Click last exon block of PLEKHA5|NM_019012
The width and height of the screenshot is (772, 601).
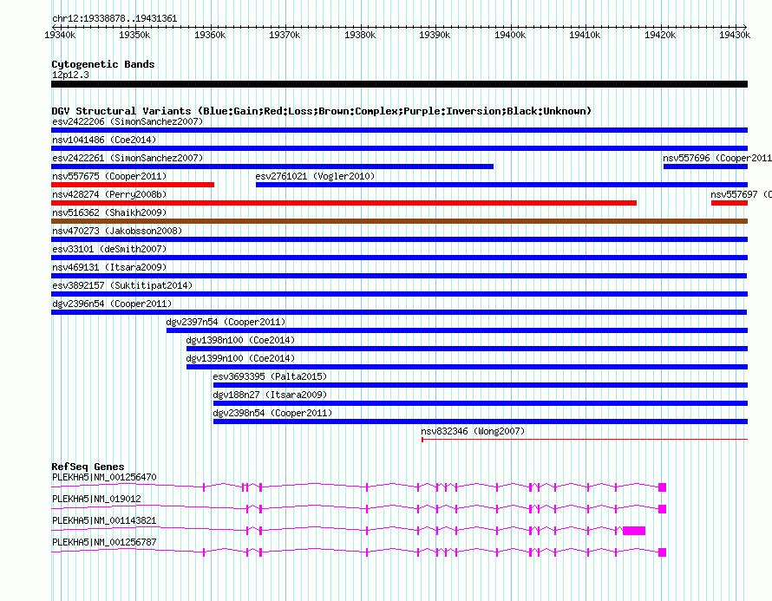[662, 509]
